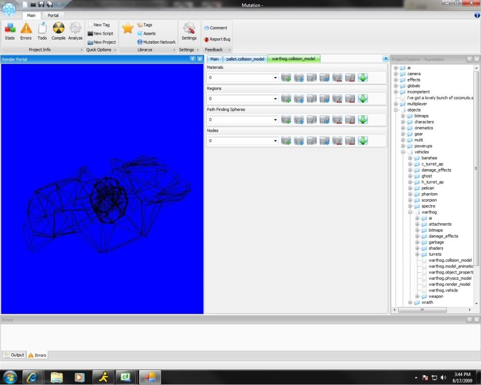Image resolution: width=481 pixels, height=385 pixels.
Task: Click the blue up-arrow database icon in Materials row
Action: 299,78
